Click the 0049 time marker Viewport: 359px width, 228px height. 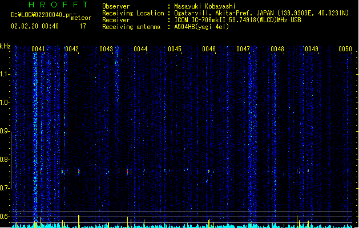pos(312,49)
